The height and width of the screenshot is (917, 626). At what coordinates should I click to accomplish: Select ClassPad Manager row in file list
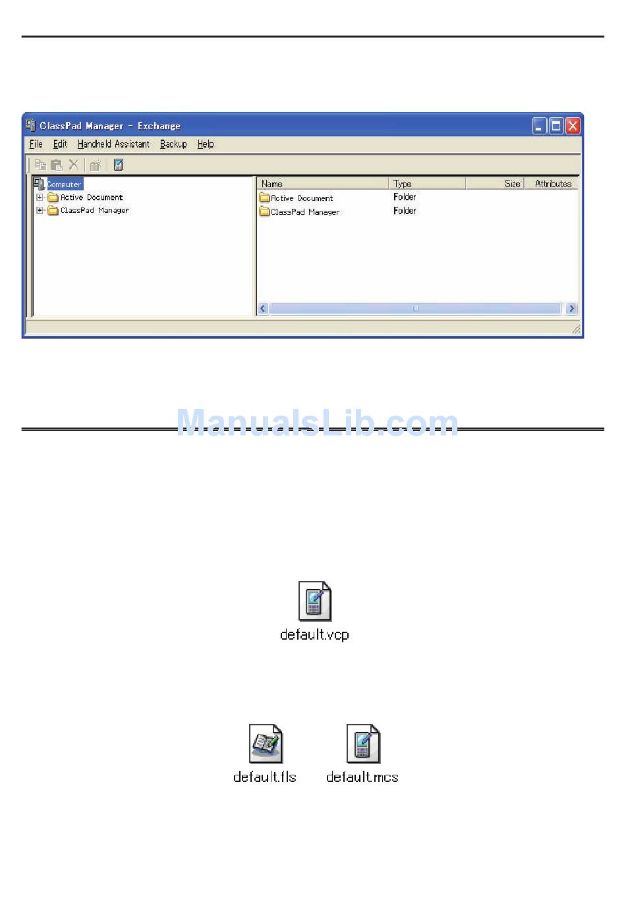[x=417, y=211]
